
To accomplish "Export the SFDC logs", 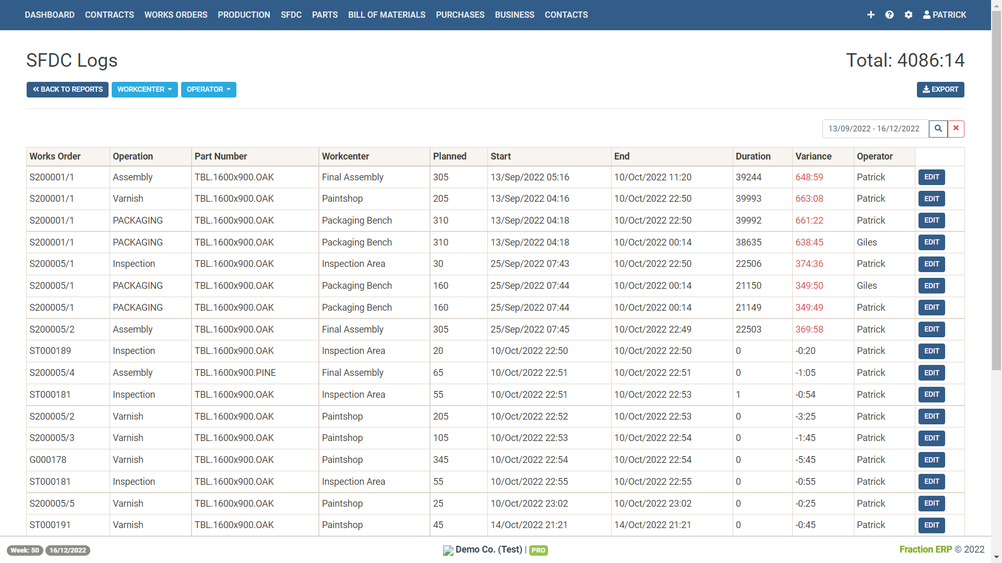I will [940, 90].
